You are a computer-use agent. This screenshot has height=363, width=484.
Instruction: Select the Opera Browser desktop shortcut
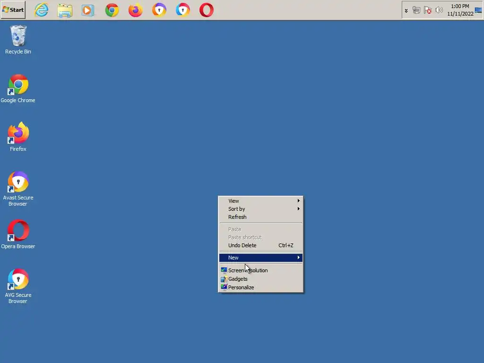pyautogui.click(x=18, y=234)
